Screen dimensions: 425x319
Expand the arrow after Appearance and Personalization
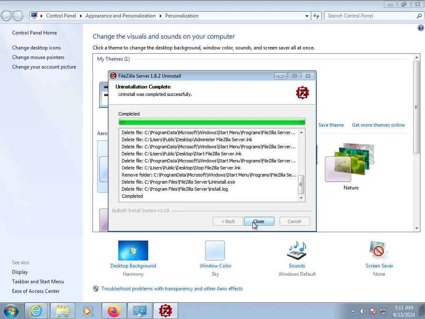(x=161, y=16)
